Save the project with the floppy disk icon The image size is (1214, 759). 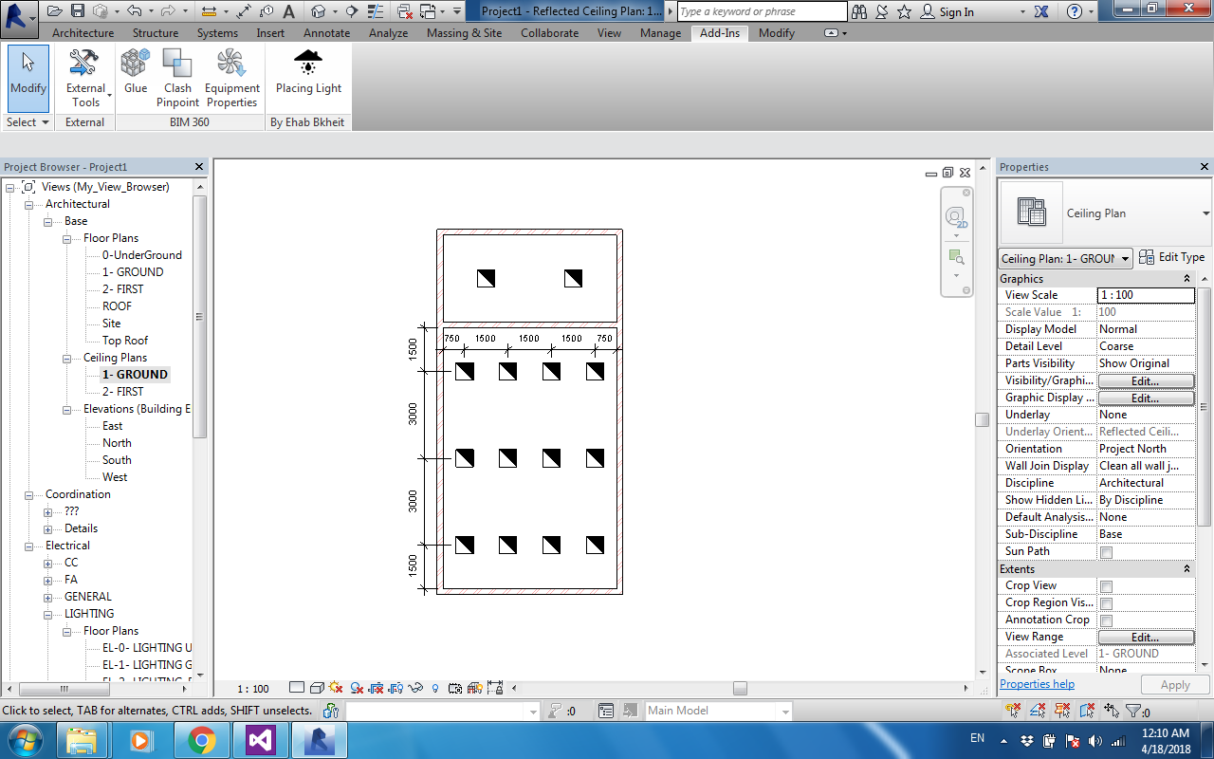pyautogui.click(x=77, y=11)
